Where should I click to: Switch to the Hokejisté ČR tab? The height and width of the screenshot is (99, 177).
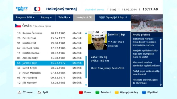tap(84, 18)
